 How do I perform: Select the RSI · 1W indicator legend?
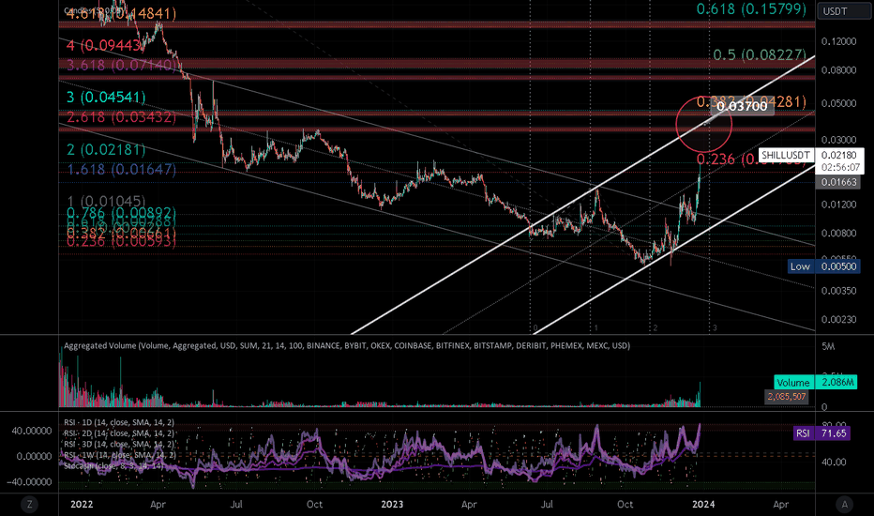[x=119, y=455]
